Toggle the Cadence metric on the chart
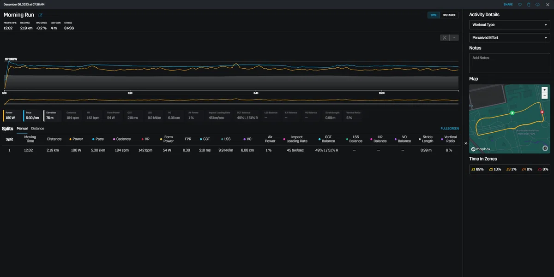The image size is (554, 277). 73,115
